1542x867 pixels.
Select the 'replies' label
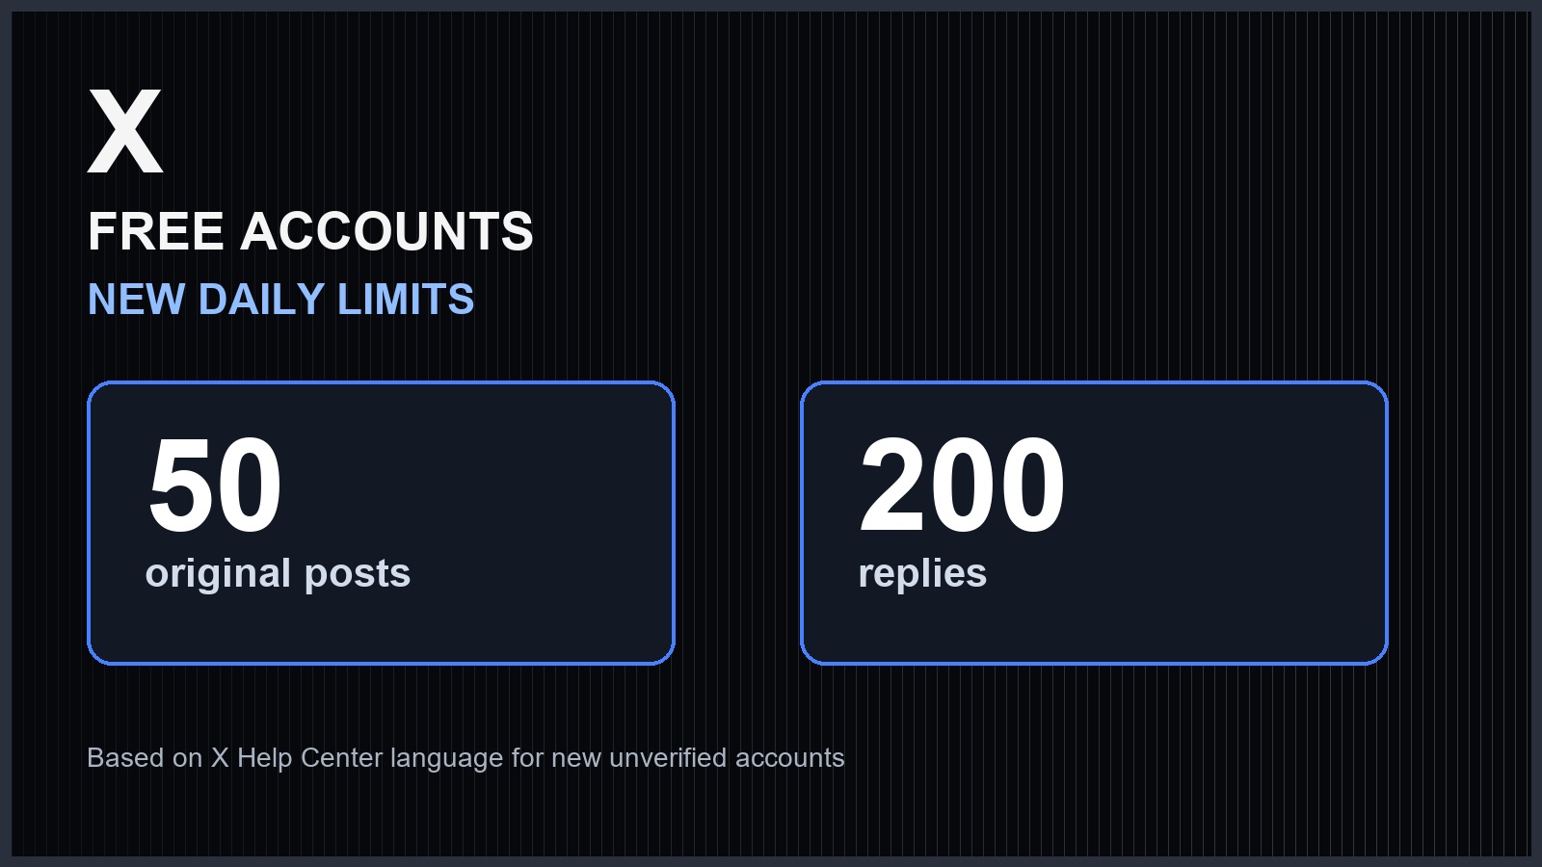[x=922, y=574]
